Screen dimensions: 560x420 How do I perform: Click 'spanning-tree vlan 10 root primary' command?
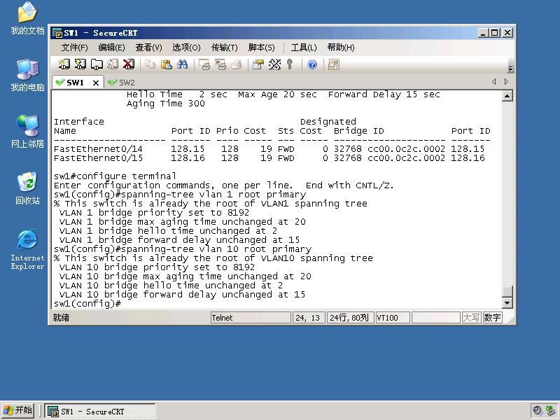click(216, 249)
